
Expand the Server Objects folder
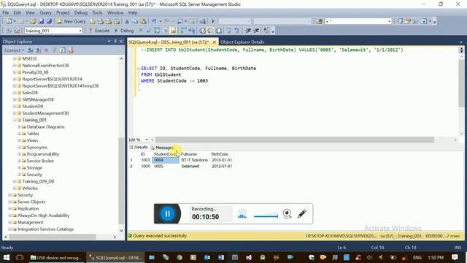tap(9, 202)
